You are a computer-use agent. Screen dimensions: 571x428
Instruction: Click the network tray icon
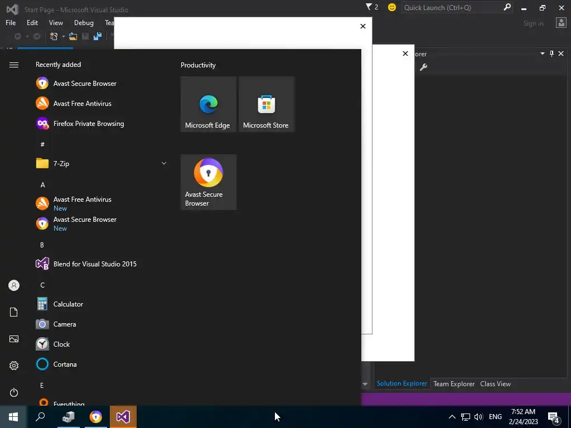466,417
